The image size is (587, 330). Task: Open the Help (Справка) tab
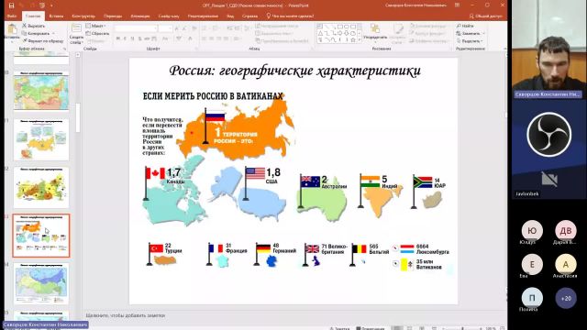tap(249, 16)
